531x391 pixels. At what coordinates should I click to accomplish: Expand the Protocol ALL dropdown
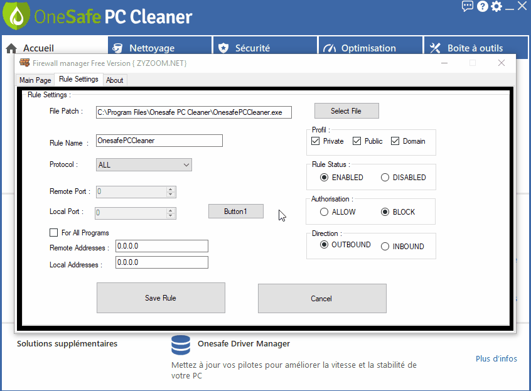144,165
